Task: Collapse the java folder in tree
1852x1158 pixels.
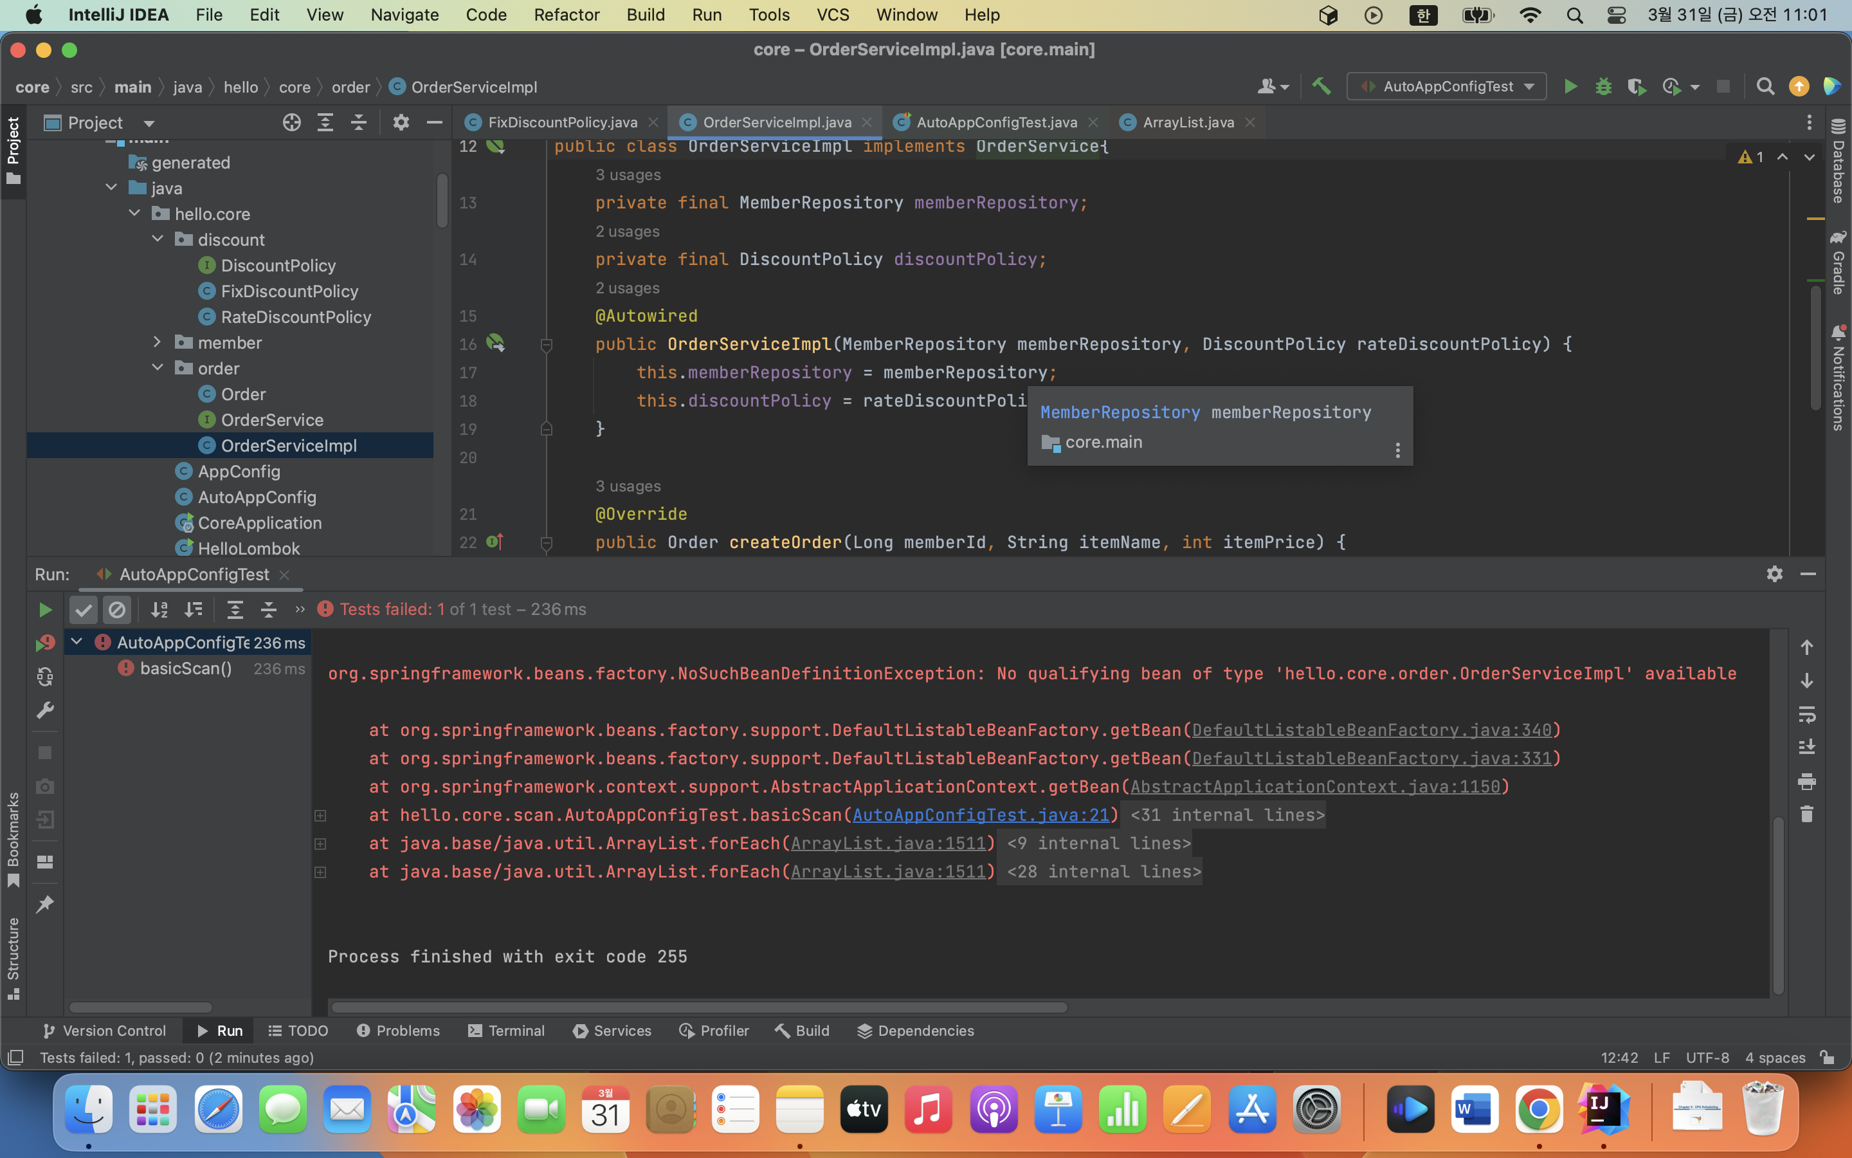Action: 112,188
